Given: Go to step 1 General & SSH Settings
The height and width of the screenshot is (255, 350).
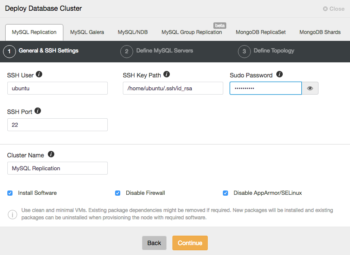Looking at the screenshot, I should 41,52.
